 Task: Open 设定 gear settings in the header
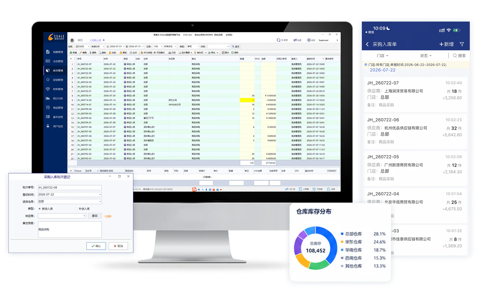[x=311, y=40]
